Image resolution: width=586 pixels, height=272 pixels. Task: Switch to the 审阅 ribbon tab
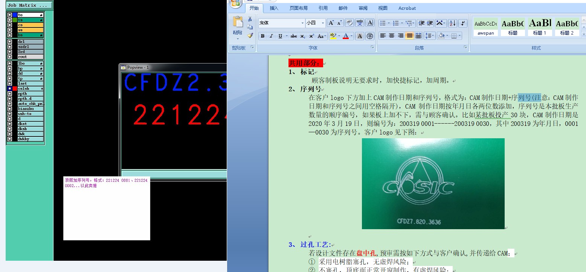pos(363,8)
